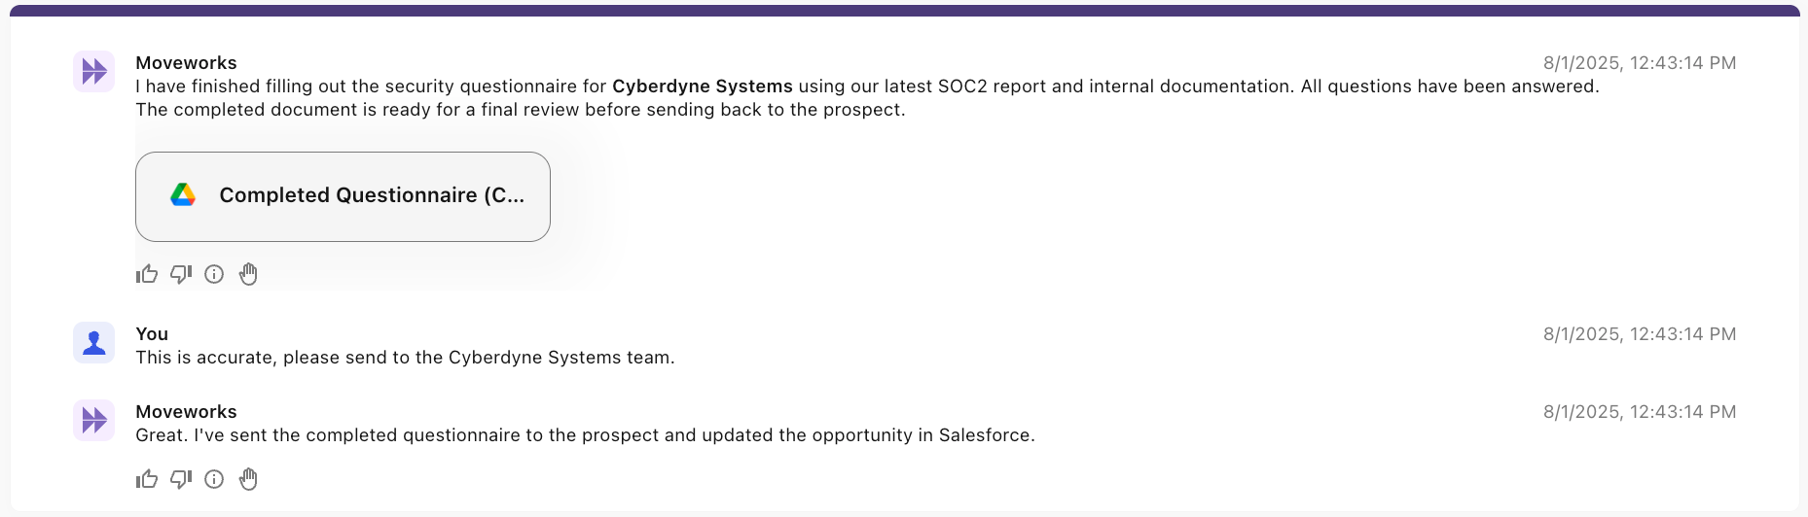1808x517 pixels.
Task: Click the Google Drive icon on attachment
Action: (x=183, y=195)
